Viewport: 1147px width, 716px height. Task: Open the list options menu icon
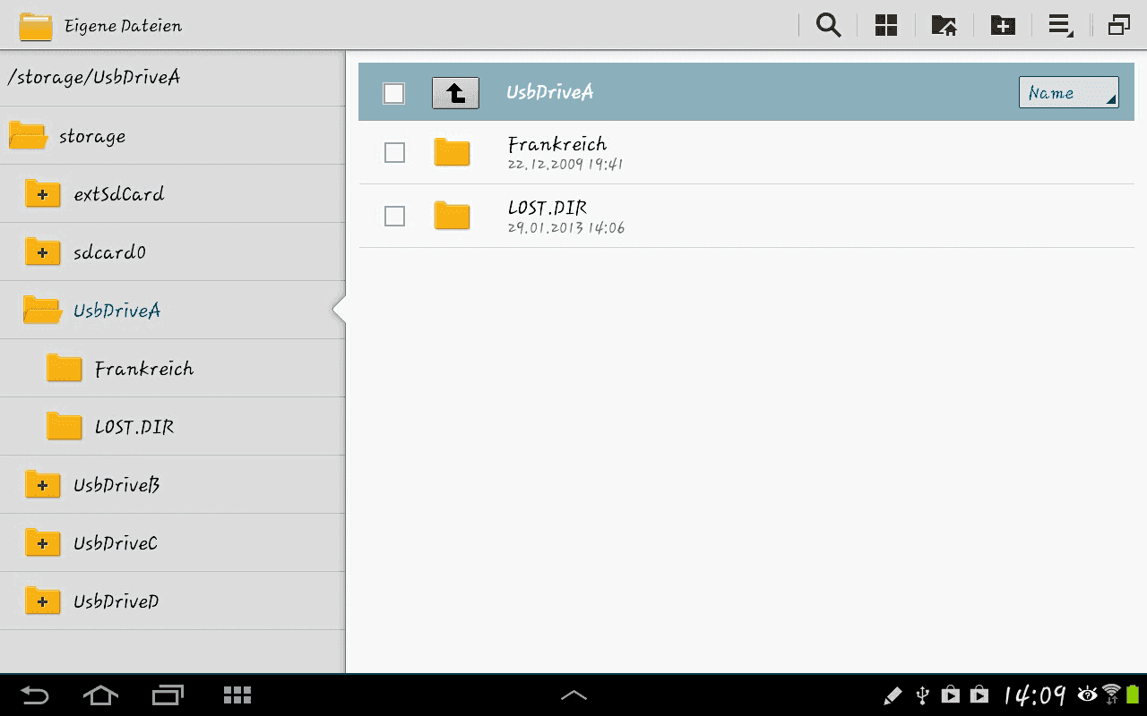pyautogui.click(x=1061, y=26)
